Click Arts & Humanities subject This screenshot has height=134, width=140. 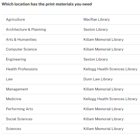pyautogui.click(x=21, y=40)
